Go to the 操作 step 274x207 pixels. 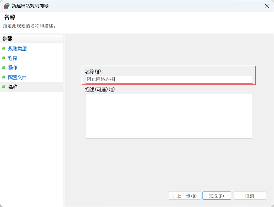tap(13, 68)
